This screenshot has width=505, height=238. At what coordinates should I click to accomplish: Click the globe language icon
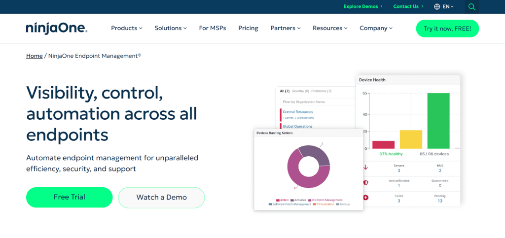point(437,7)
